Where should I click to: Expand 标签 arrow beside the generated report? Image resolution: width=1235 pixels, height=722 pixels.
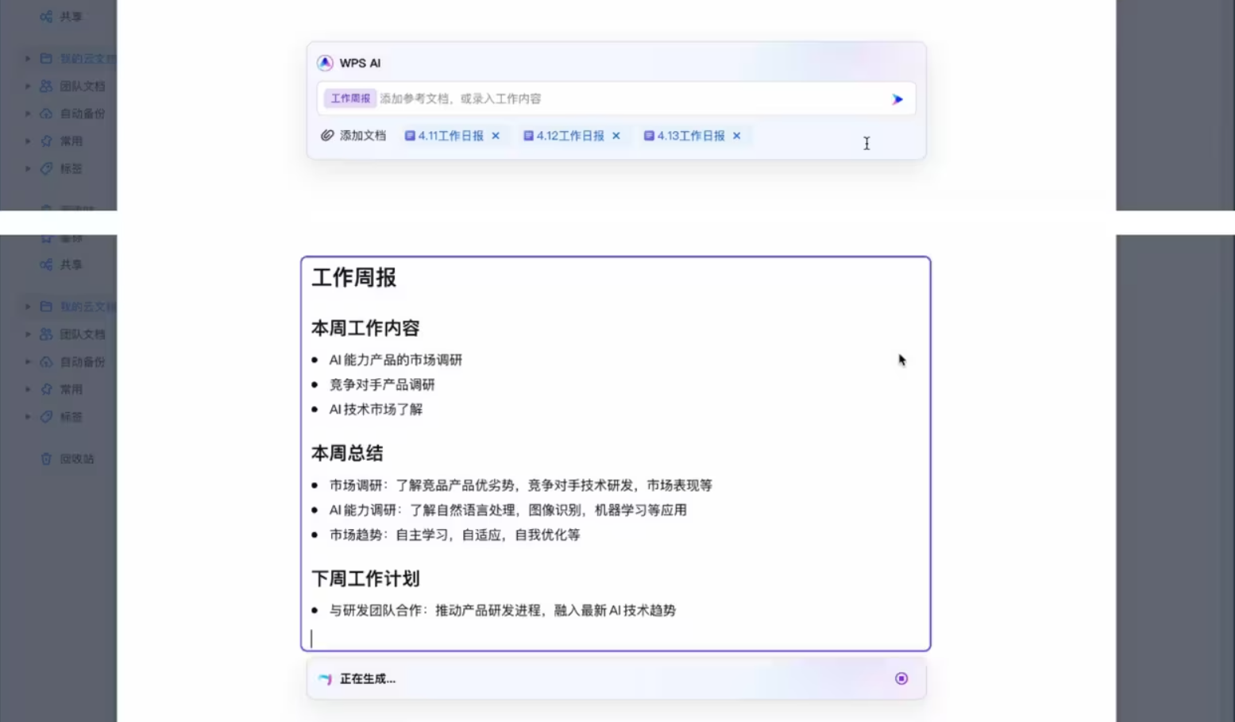pyautogui.click(x=28, y=417)
